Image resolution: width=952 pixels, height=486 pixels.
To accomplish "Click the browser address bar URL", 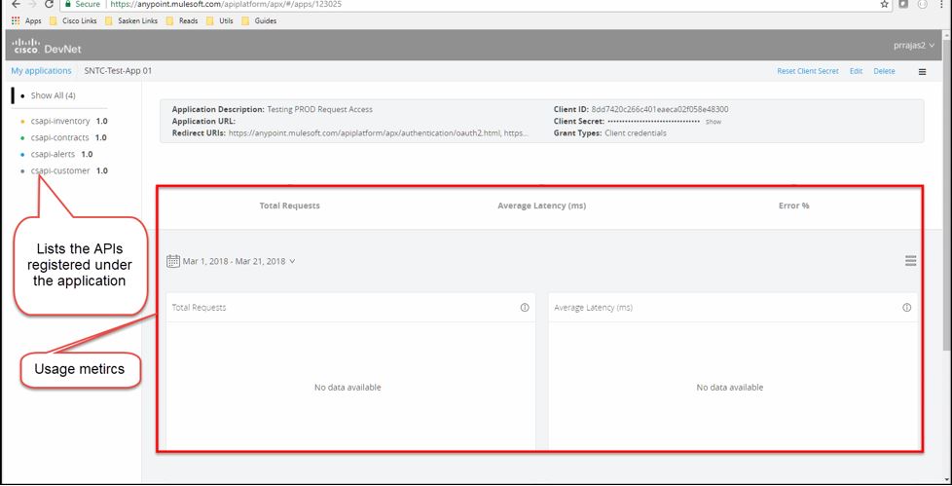I will 226,4.
